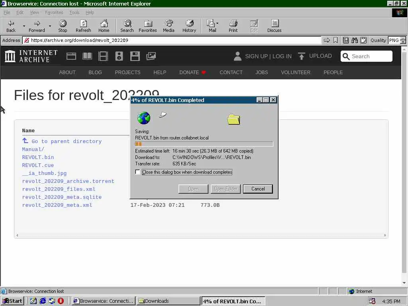
Task: Open the Favorites menu
Action: click(x=54, y=12)
